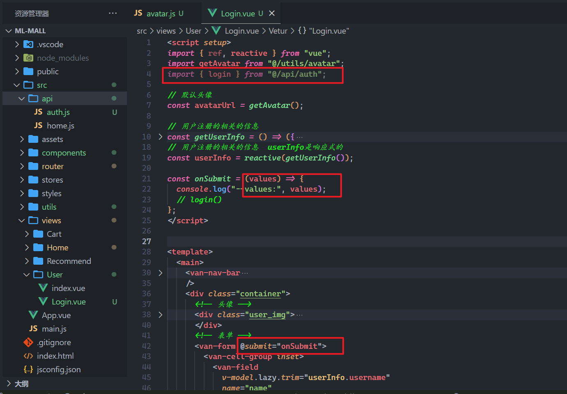Screen dimensions: 567x394
Task: Click User in the breadcrumb path
Action: point(194,31)
